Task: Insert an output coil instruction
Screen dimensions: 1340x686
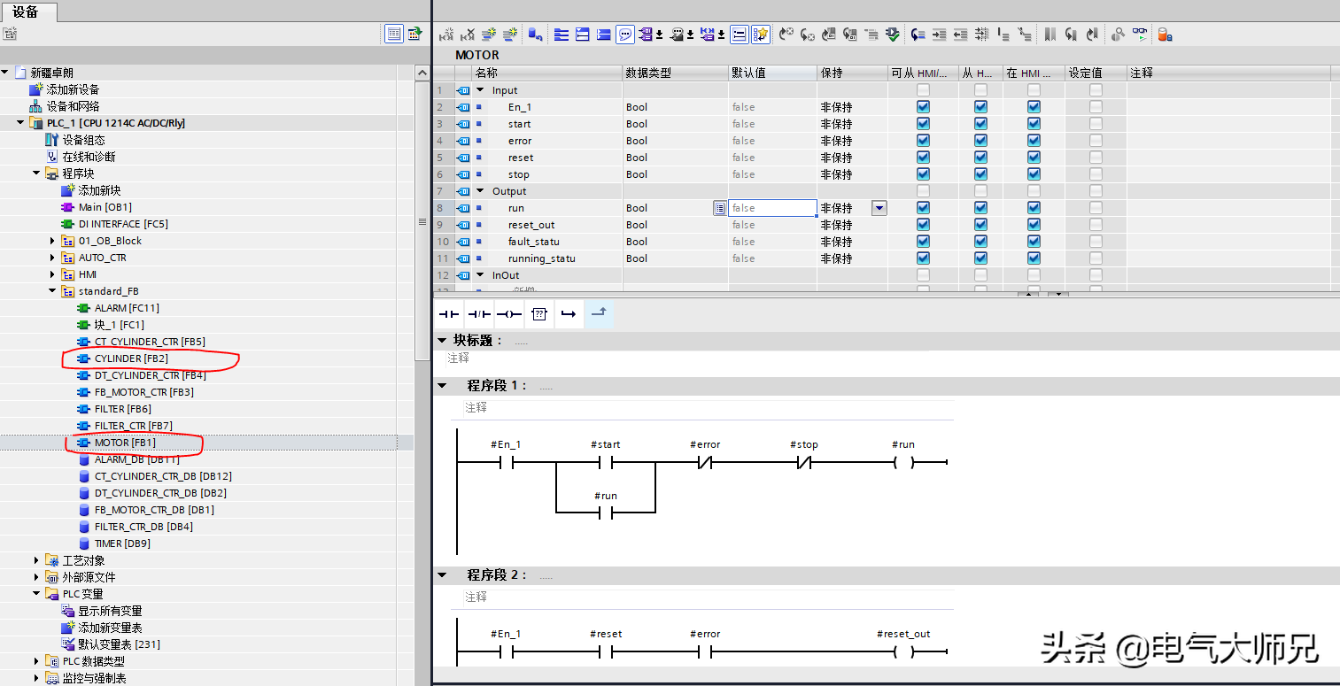Action: (x=509, y=314)
